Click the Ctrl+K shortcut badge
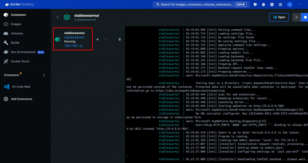This screenshot has height=163, width=308. coord(240,4)
